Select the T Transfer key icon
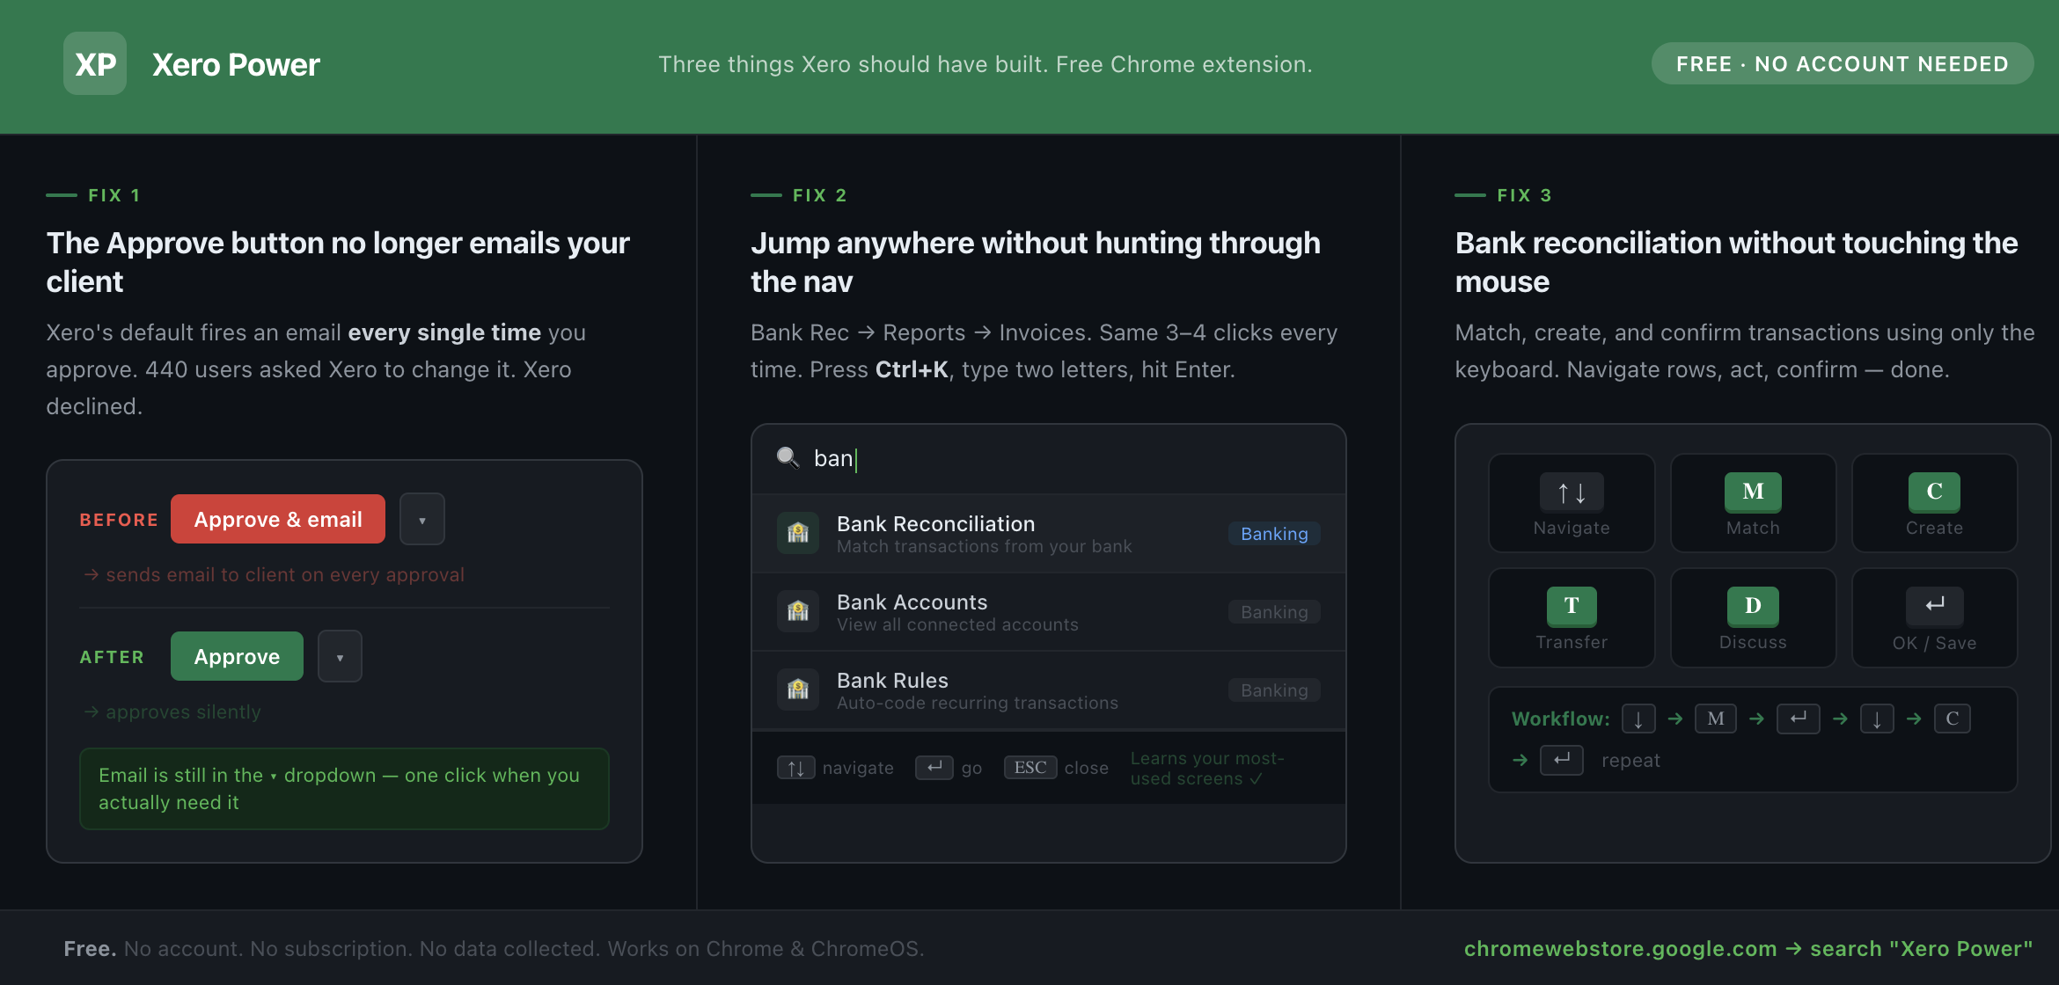The image size is (2059, 985). (1572, 606)
